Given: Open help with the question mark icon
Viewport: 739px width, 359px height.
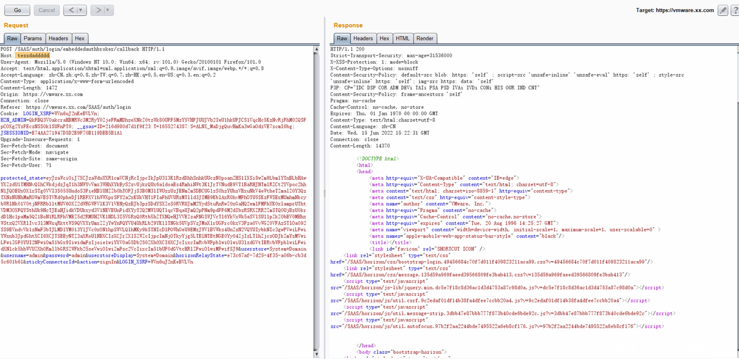Looking at the screenshot, I should pos(734,10).
